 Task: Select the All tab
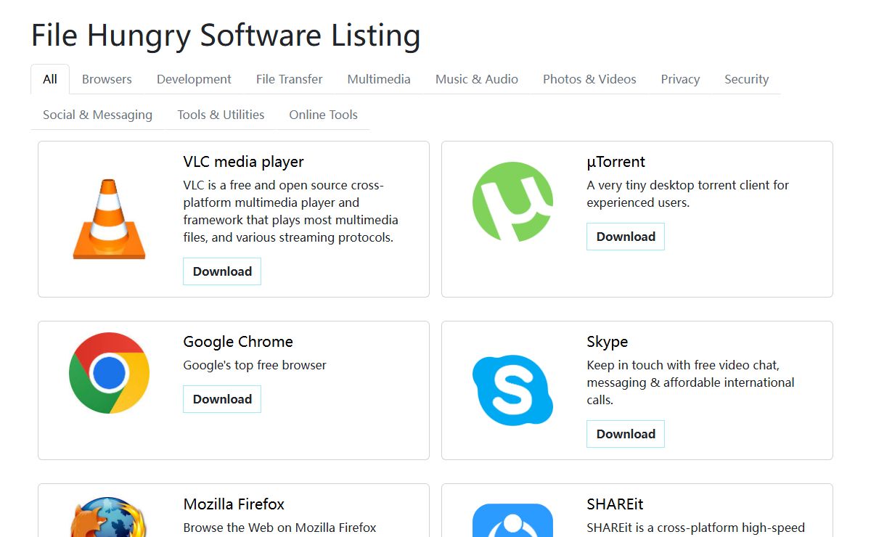pyautogui.click(x=50, y=79)
